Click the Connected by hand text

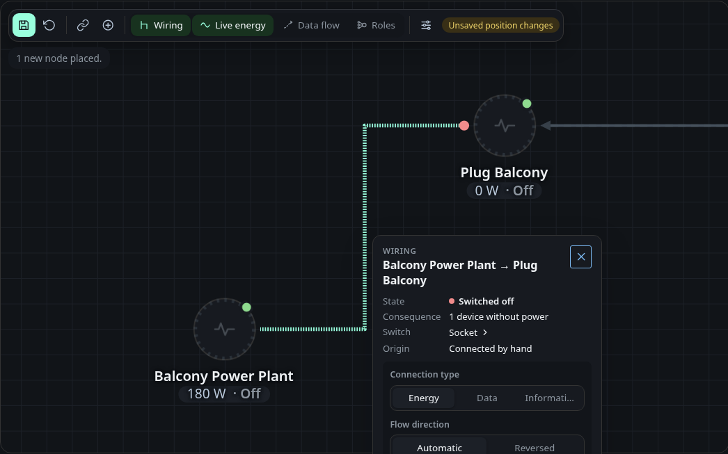point(490,349)
